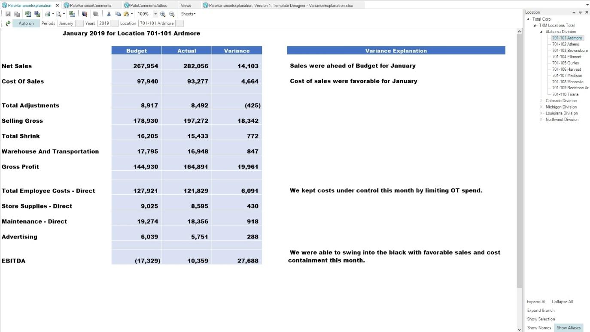This screenshot has width=590, height=332.
Task: Click Show Selection link
Action: [x=541, y=319]
